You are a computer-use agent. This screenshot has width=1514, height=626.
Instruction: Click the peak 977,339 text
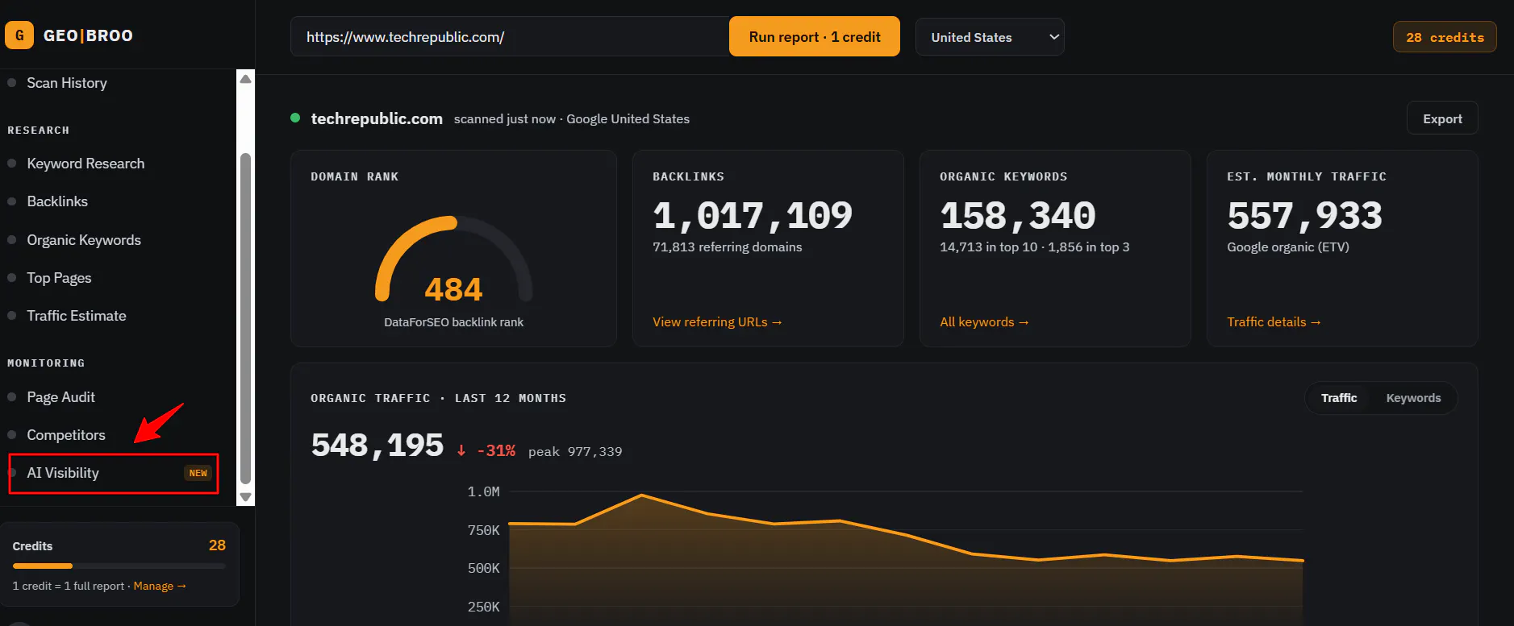point(575,451)
